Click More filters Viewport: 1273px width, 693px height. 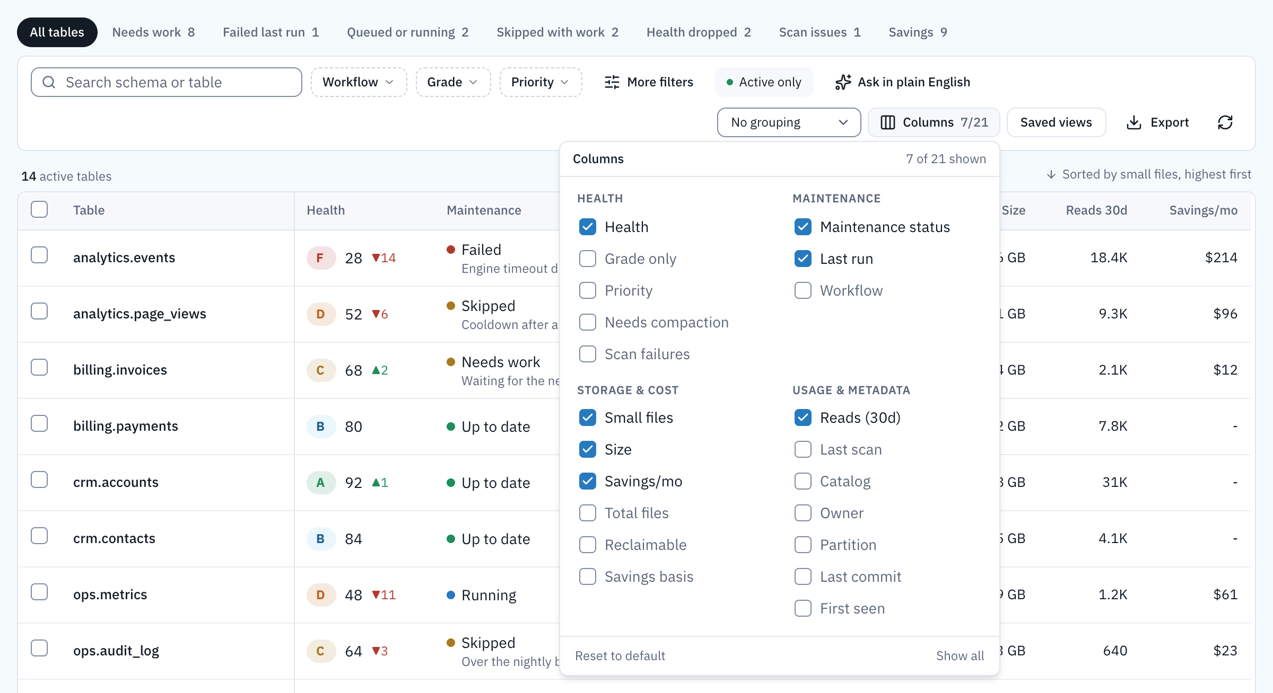[649, 82]
